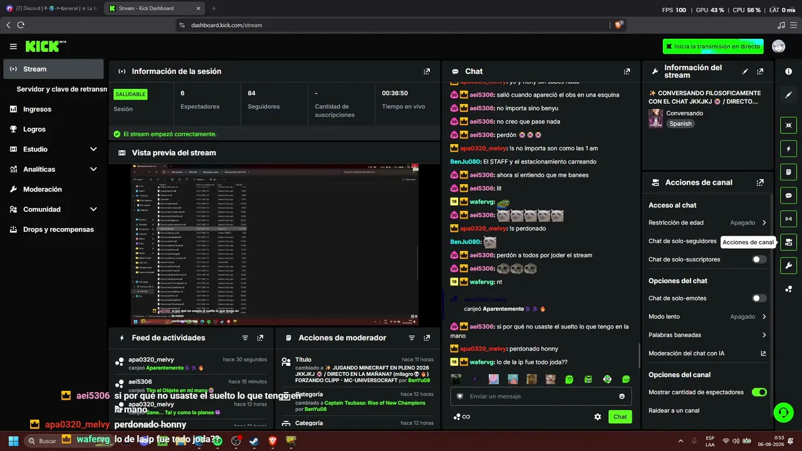Toggle the session info broadcast icon in the right sidebar
The height and width of the screenshot is (451, 802).
click(788, 219)
